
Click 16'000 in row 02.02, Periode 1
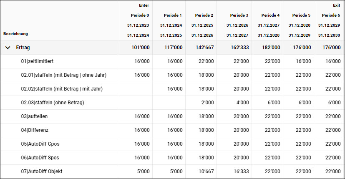point(175,89)
